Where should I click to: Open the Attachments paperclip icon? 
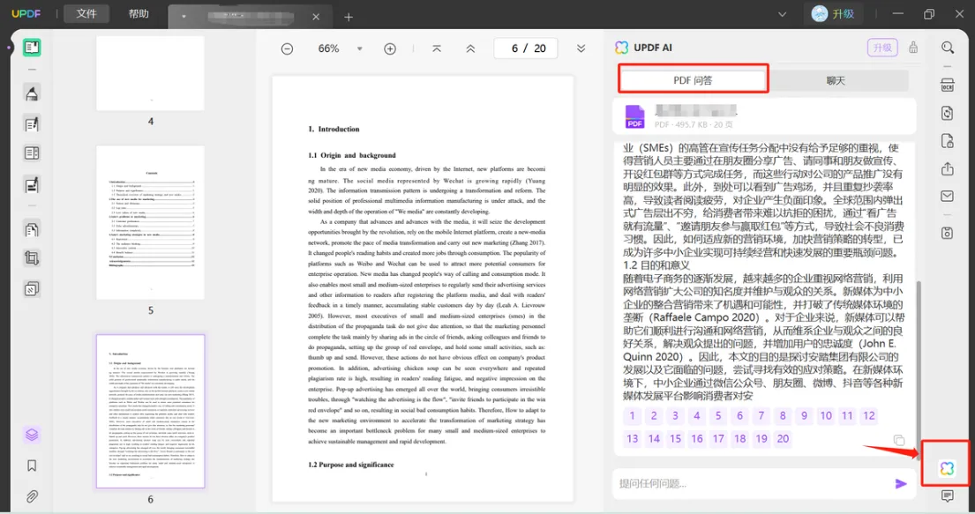pos(32,496)
